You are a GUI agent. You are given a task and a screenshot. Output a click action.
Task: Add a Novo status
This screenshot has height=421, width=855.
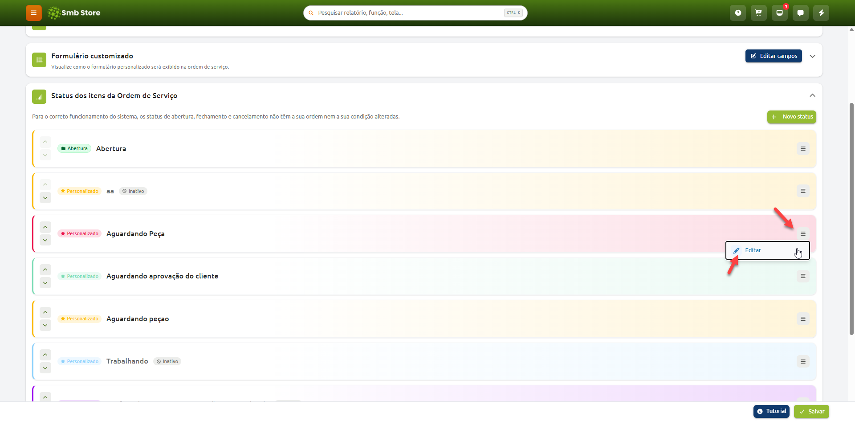pyautogui.click(x=792, y=117)
